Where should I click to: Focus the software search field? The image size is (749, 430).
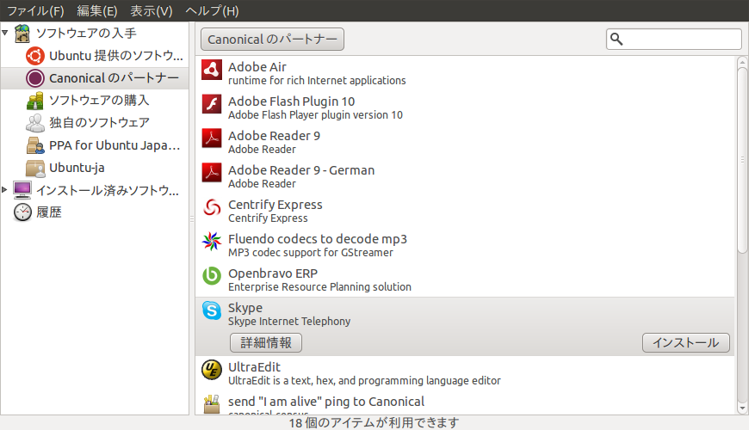674,40
